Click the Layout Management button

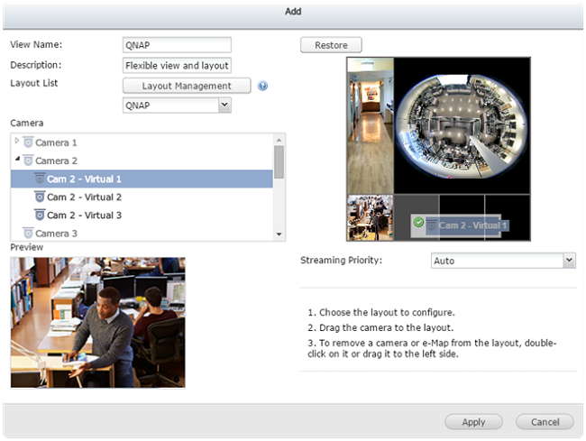point(187,86)
